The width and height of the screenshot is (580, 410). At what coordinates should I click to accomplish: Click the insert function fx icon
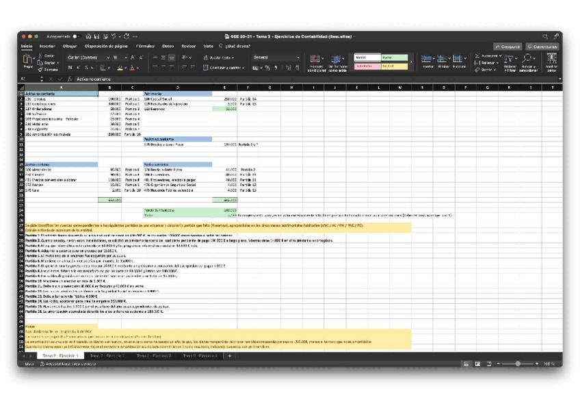tap(70, 79)
